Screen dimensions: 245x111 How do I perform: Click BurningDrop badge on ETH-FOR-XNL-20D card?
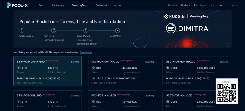click(x=49, y=95)
